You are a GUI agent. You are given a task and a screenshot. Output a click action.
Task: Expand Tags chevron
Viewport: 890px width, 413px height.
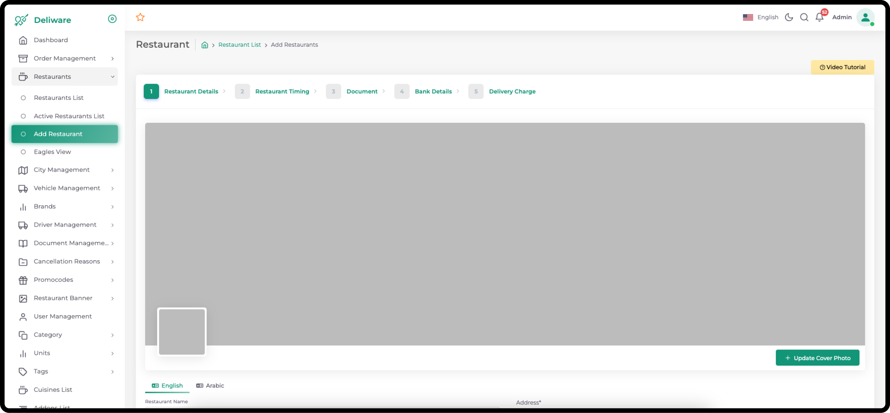pos(112,371)
